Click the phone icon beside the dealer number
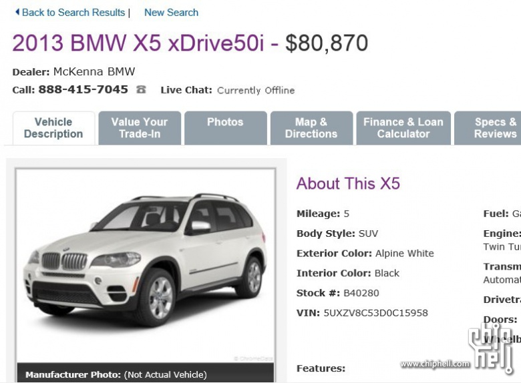Viewport: 521px width, 383px height. 141,89
